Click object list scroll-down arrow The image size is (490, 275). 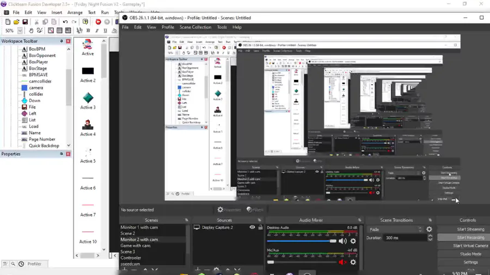pos(104,249)
